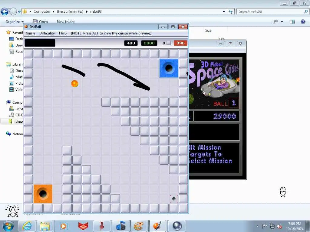
Task: Click neko98 in the address breadcrumb
Action: point(96,11)
